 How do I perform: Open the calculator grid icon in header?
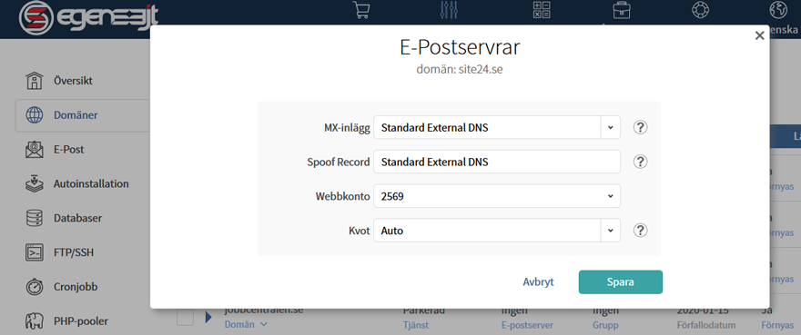(x=542, y=10)
